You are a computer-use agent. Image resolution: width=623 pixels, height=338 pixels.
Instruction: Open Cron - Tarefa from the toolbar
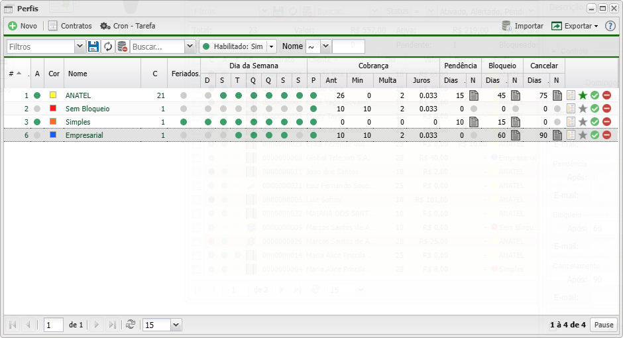[127, 26]
